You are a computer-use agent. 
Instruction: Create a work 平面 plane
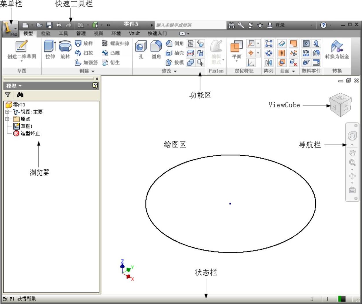237,49
